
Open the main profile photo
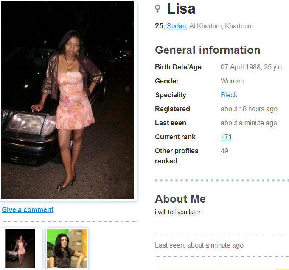click(67, 100)
